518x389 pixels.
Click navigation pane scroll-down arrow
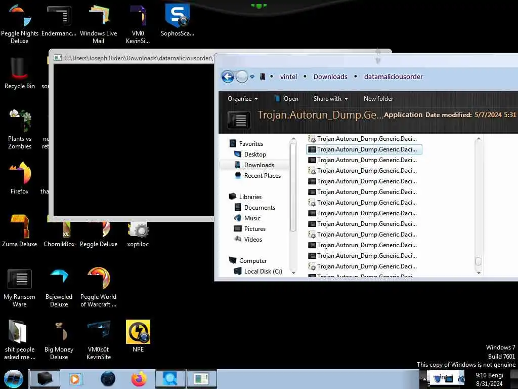click(x=293, y=273)
